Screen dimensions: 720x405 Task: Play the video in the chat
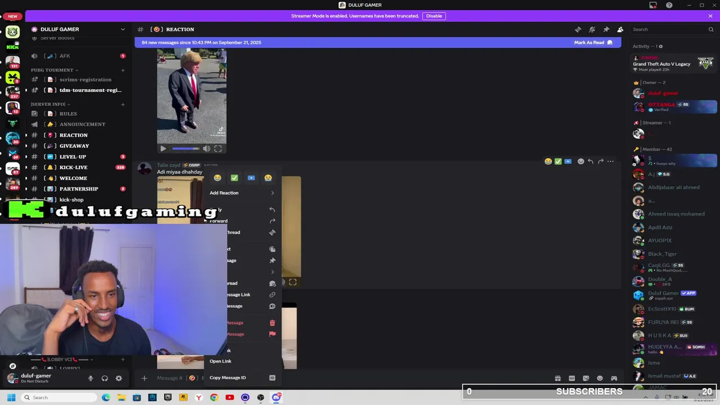pyautogui.click(x=163, y=148)
